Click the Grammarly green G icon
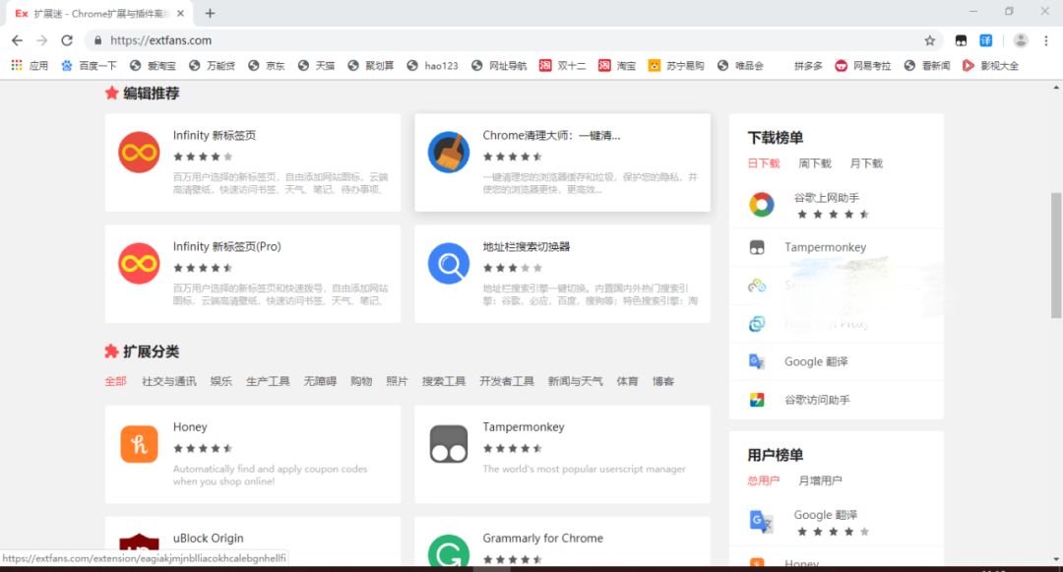This screenshot has width=1063, height=572. [449, 551]
